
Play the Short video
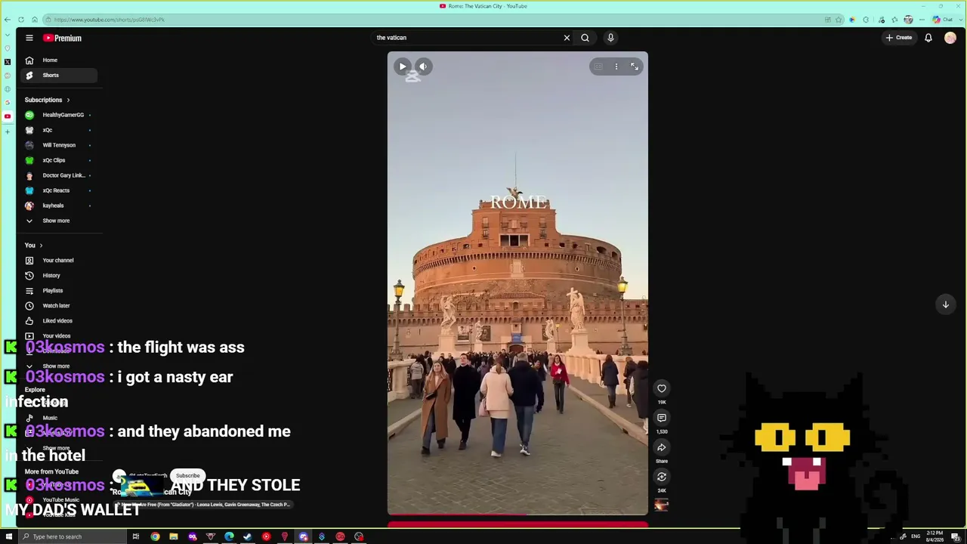point(402,66)
